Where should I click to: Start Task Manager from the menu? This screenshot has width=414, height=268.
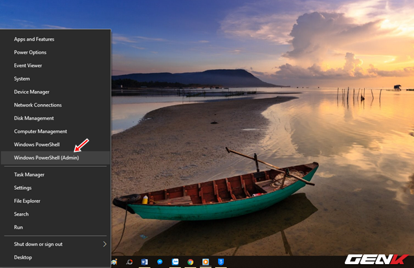29,174
